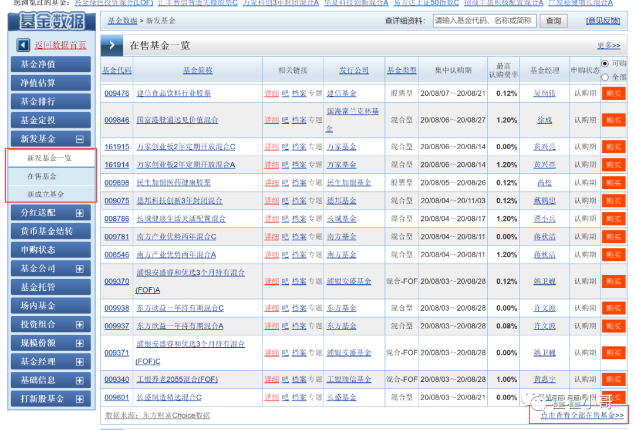Expand the 规模份额 sidebar section

(80, 344)
